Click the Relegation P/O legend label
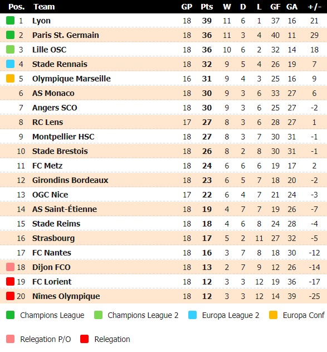Screen dimensions: 327x352 pyautogui.click(x=46, y=339)
